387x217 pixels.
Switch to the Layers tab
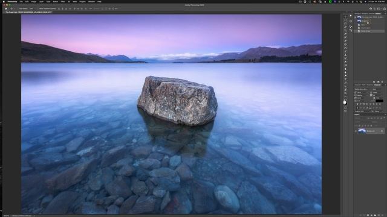(x=357, y=115)
